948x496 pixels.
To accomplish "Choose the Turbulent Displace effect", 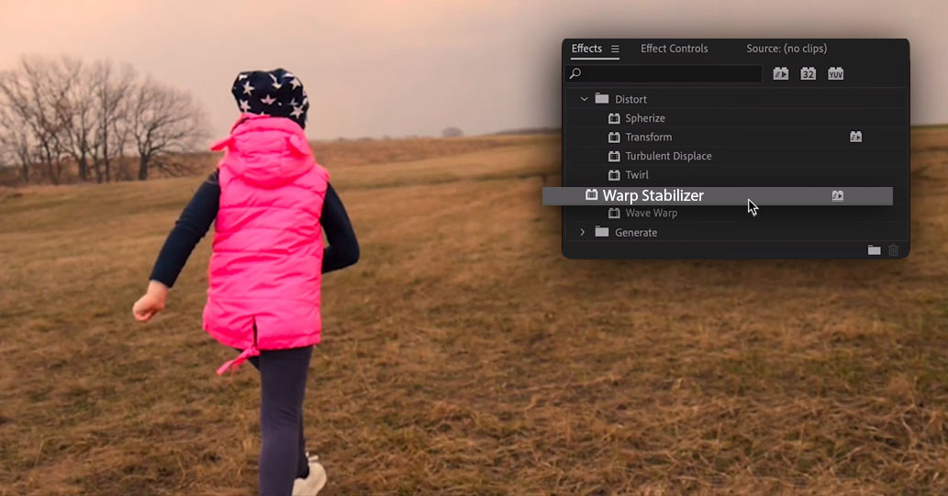I will point(668,156).
